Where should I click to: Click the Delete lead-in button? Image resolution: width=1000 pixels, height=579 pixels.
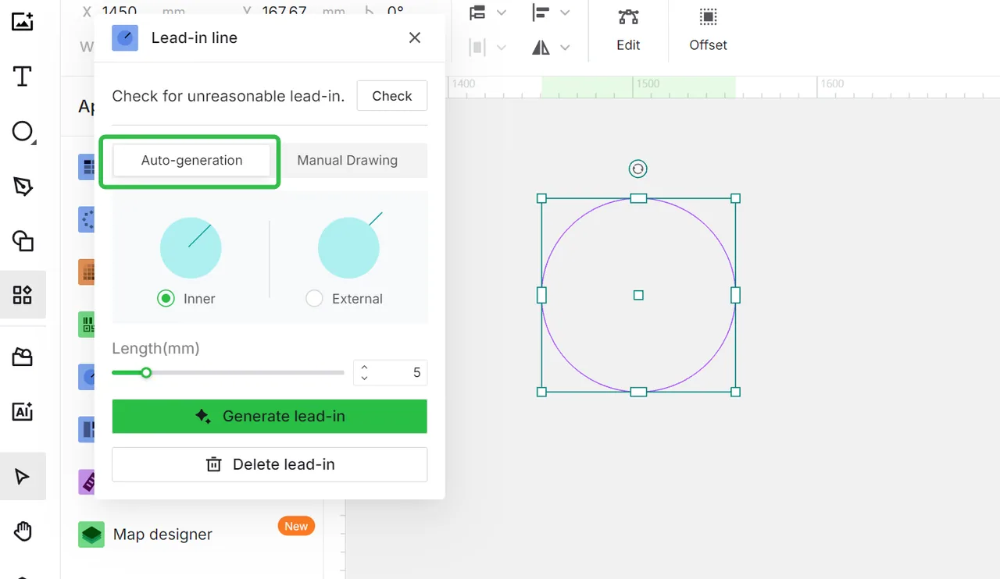[270, 464]
